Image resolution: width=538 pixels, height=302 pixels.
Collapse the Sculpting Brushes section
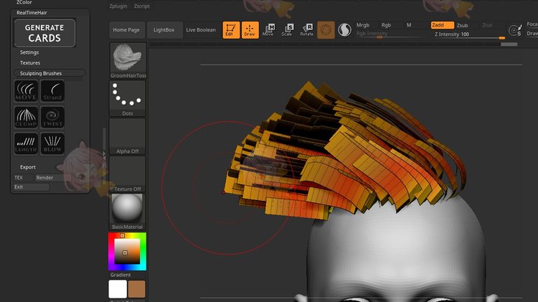point(49,73)
